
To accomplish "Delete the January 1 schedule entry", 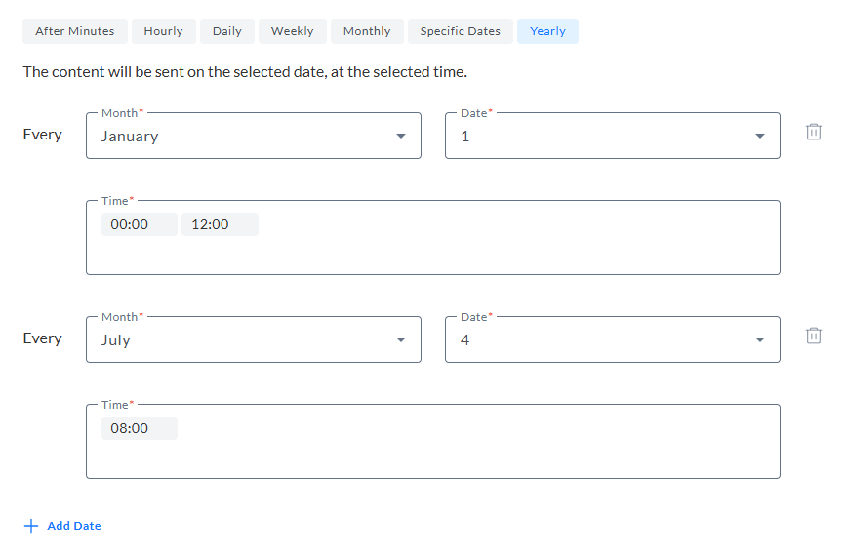I will 813,132.
